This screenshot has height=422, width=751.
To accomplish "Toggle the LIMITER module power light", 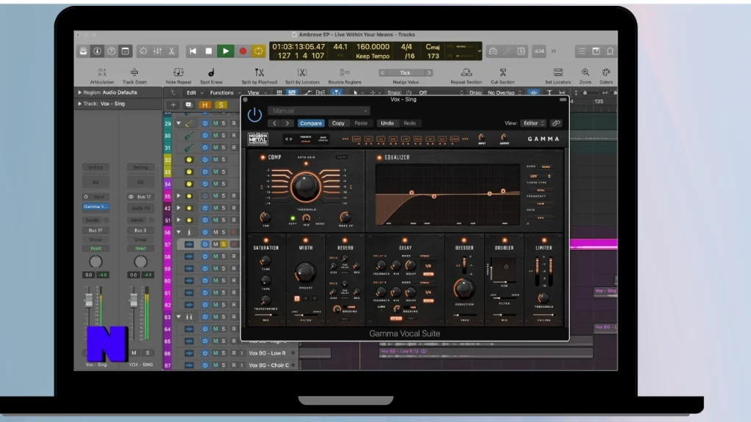I will 544,240.
